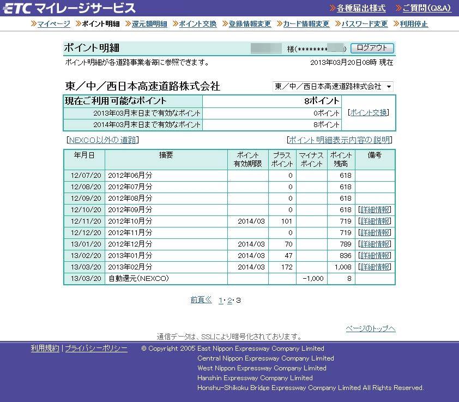Open 詳細情報 for the 2012年09月分 row
Viewport: 459px width, 402px height.
[x=375, y=210]
